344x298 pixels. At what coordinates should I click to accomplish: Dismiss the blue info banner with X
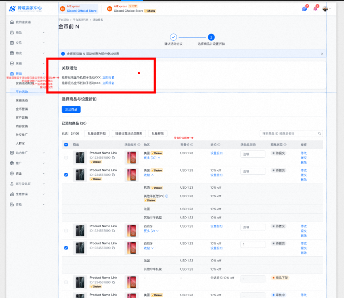pos(322,54)
